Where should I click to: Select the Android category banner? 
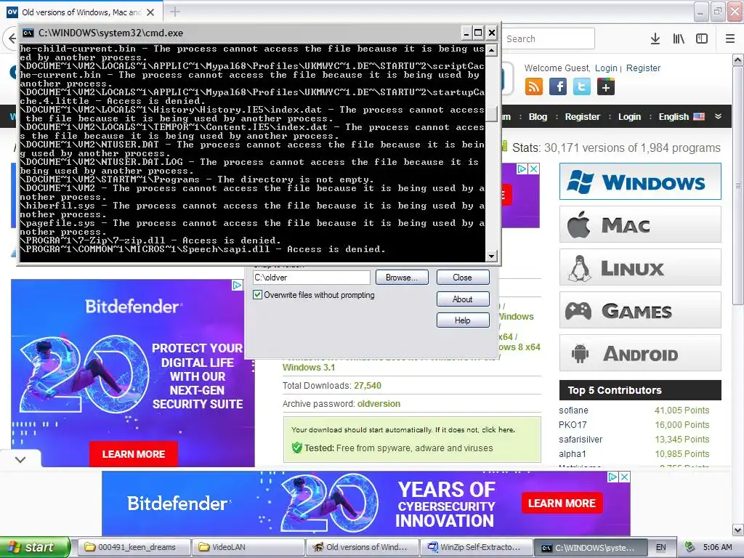point(640,353)
